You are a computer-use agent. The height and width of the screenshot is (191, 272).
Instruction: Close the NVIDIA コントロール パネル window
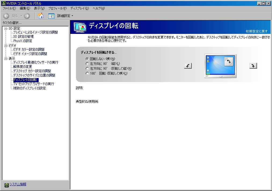click(268, 3)
